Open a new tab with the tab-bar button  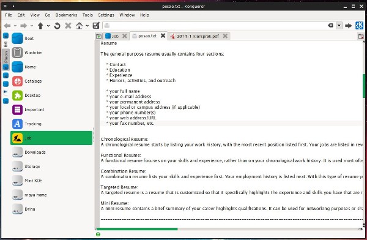pos(98,36)
